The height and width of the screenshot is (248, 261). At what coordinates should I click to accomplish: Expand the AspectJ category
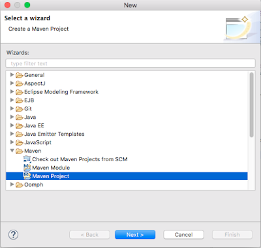pyautogui.click(x=12, y=83)
